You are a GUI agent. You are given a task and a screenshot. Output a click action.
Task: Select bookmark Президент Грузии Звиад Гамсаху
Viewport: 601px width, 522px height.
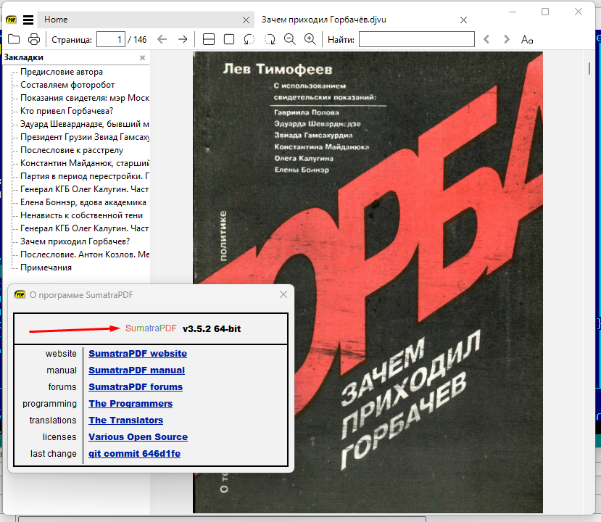[x=85, y=137]
